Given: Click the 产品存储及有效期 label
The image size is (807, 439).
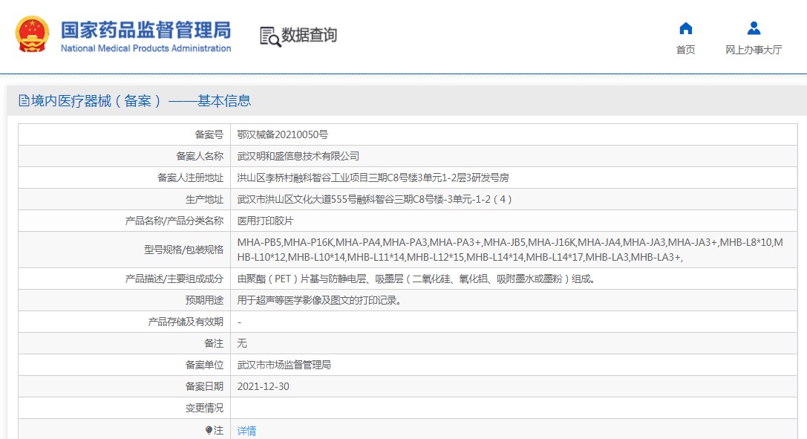Looking at the screenshot, I should pyautogui.click(x=186, y=322).
